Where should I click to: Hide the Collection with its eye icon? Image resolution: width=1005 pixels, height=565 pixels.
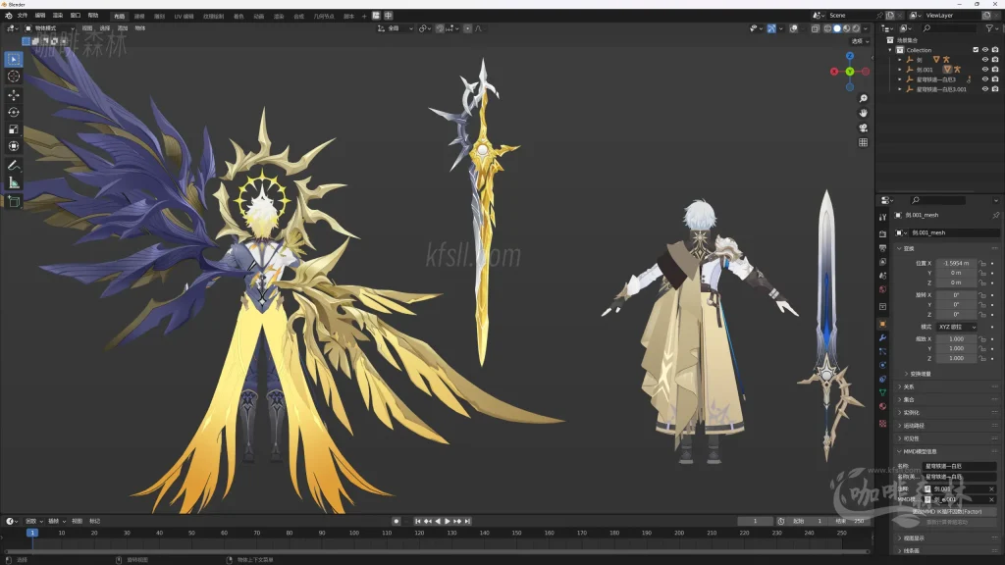985,50
